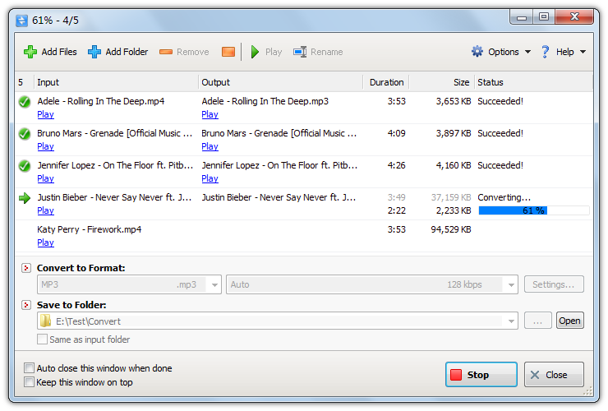Image resolution: width=608 pixels, height=411 pixels.
Task: Click the Converting... status text
Action: click(x=504, y=197)
